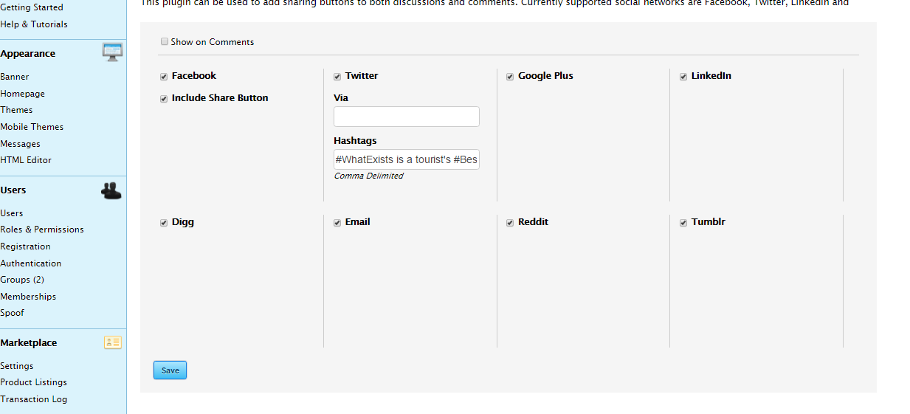Click the Appearance section heading

28,54
